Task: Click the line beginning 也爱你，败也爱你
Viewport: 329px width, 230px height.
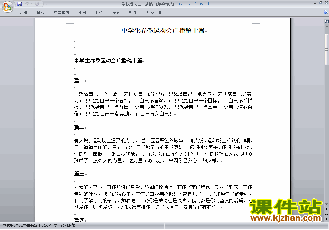Action: point(147,207)
